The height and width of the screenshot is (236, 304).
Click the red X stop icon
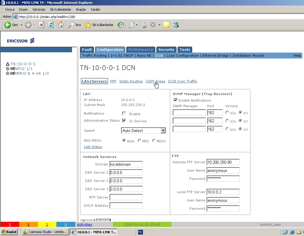click(41, 25)
